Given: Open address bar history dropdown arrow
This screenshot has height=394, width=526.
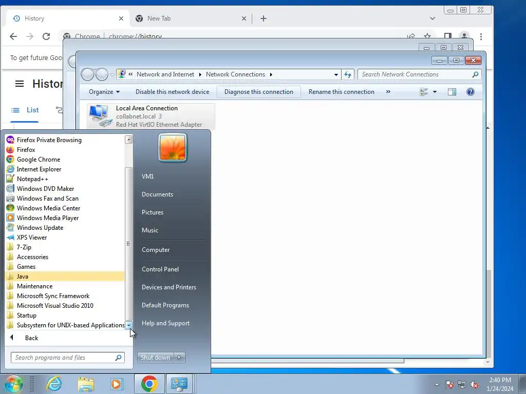Looking at the screenshot, I should pos(336,75).
